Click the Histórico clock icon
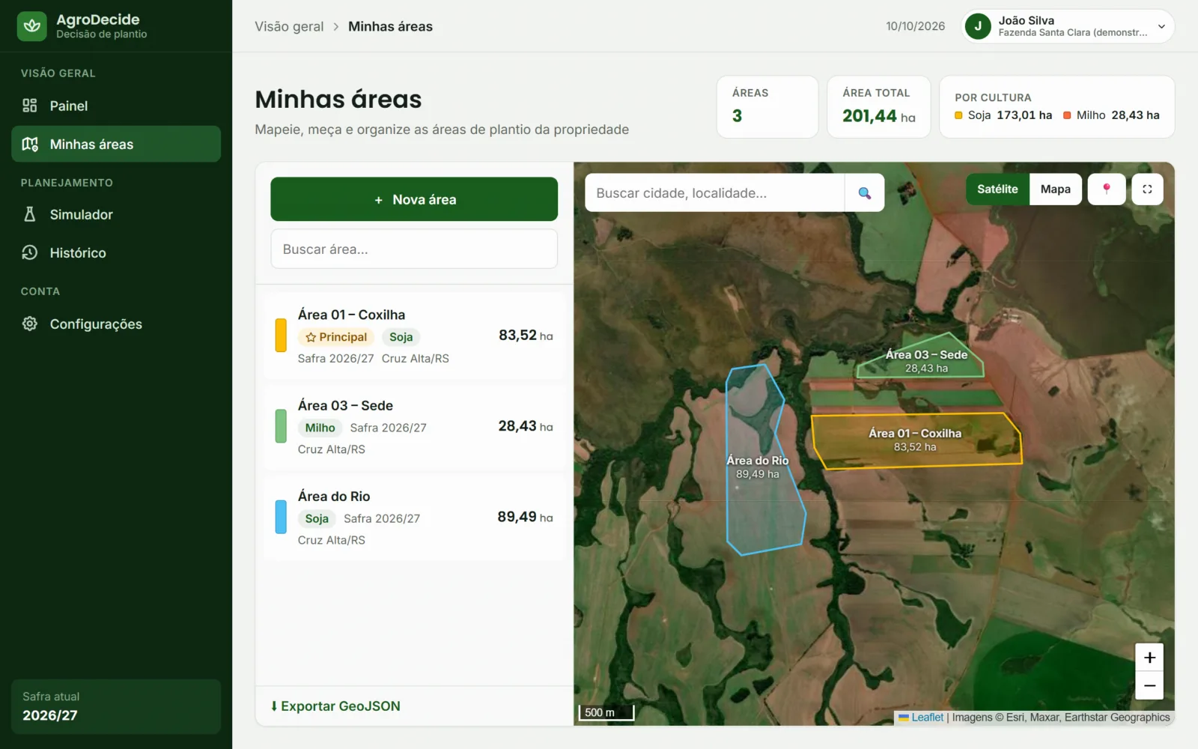The height and width of the screenshot is (749, 1198). pos(30,252)
